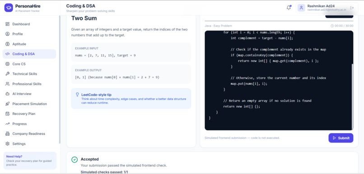Click the Dashboard grid icon
Image resolution: width=364 pixels, height=174 pixels.
tap(7, 24)
